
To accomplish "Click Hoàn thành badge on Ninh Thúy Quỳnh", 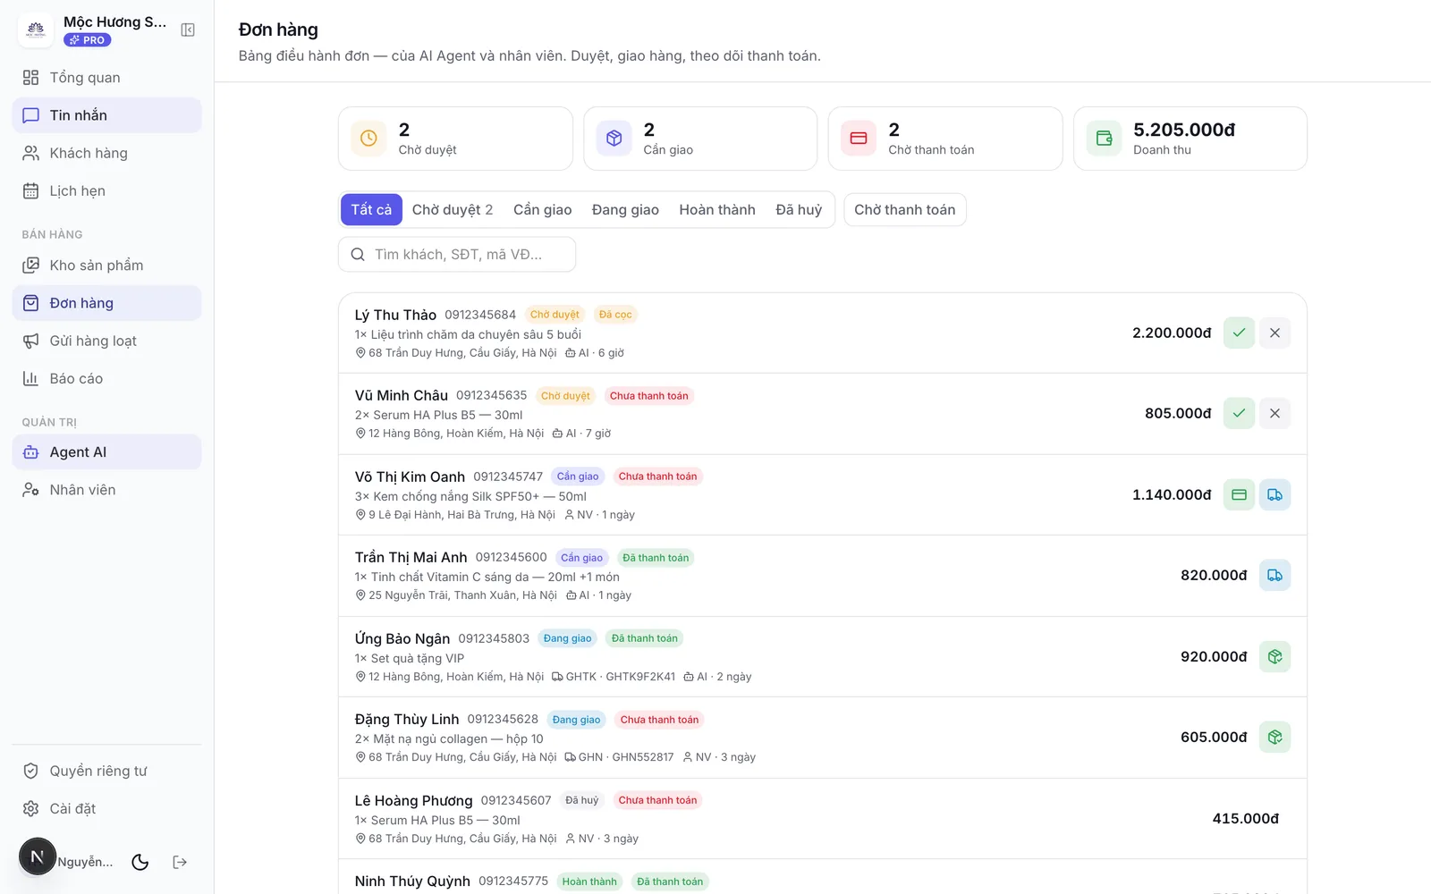I will (589, 881).
